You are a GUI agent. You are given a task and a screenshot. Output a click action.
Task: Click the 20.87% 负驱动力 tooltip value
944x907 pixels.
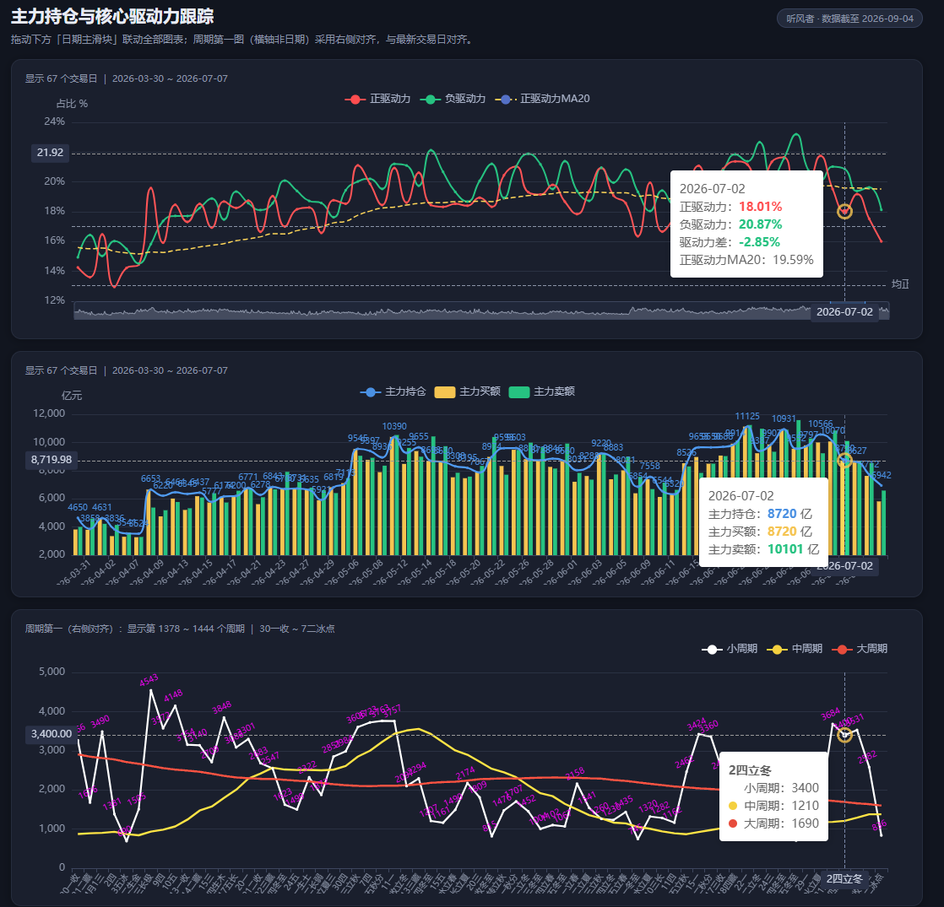(x=761, y=224)
